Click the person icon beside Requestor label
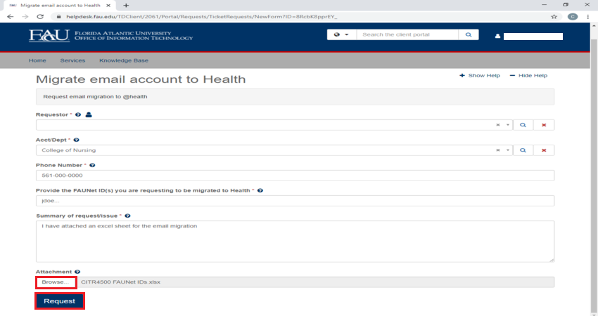598x316 pixels. [89, 114]
